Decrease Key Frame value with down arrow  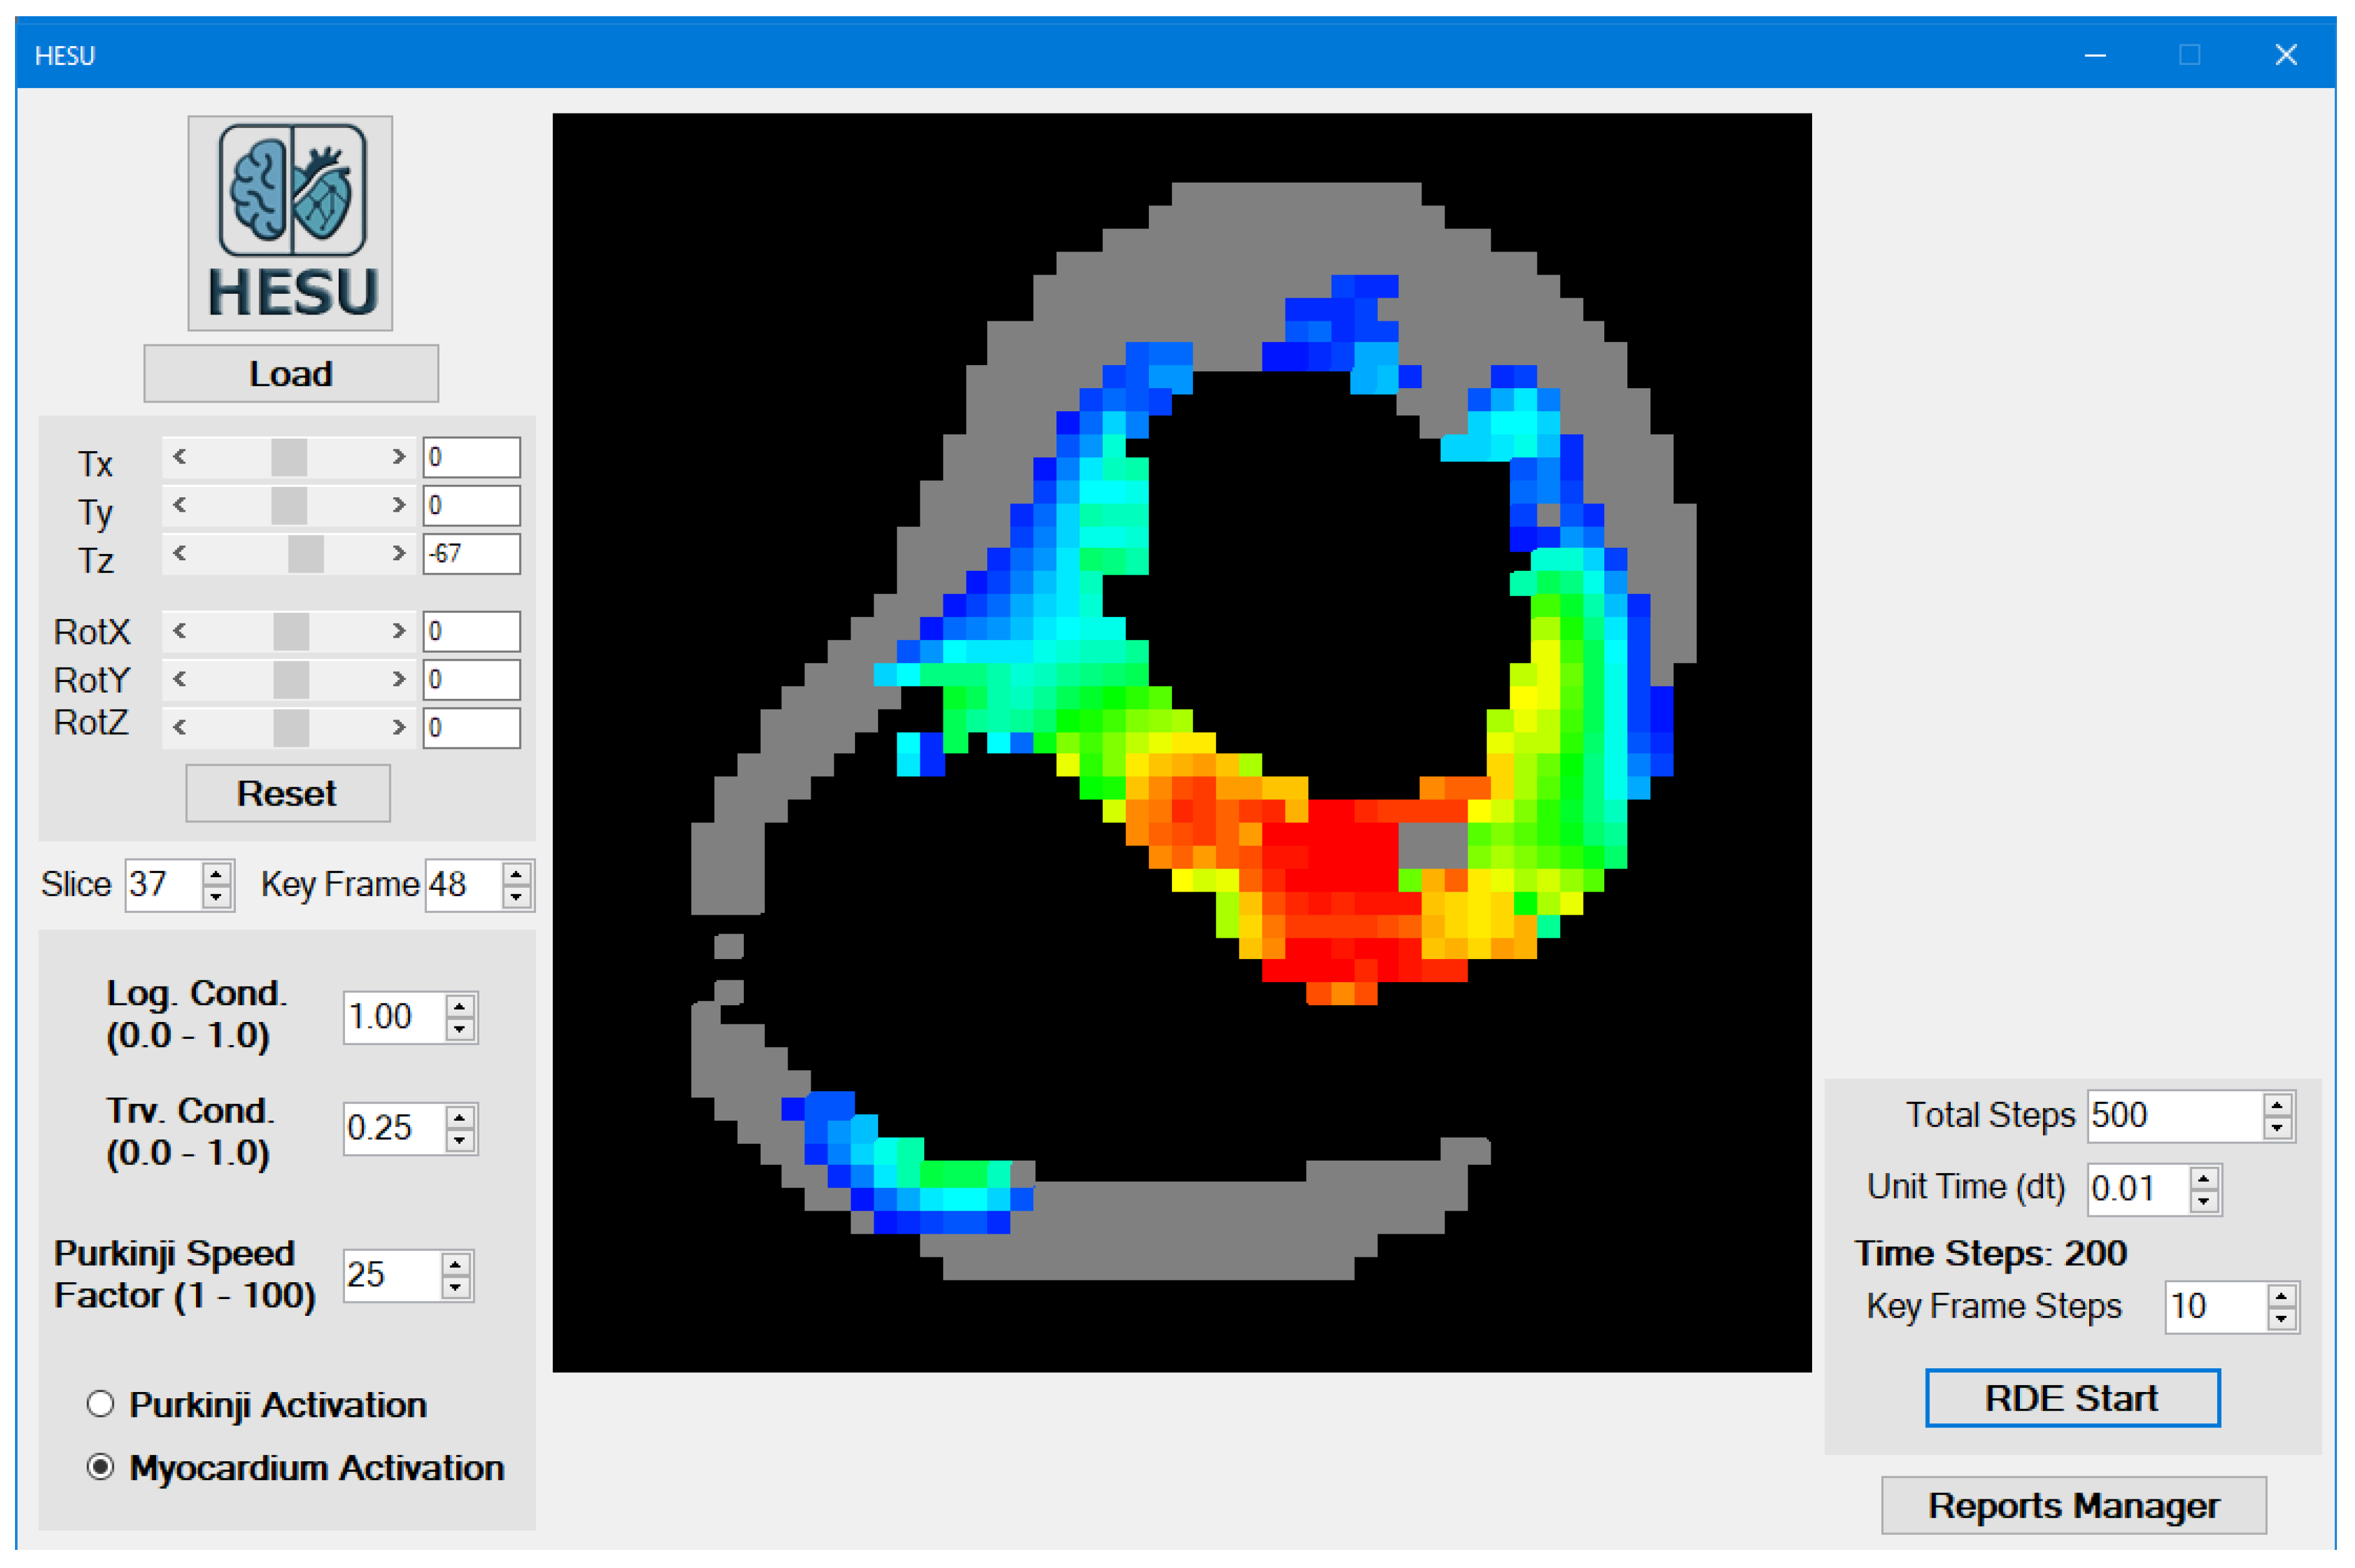pyautogui.click(x=516, y=896)
